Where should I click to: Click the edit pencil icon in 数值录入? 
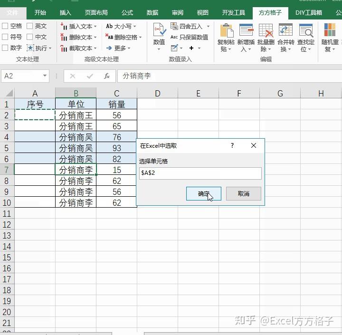174,48
